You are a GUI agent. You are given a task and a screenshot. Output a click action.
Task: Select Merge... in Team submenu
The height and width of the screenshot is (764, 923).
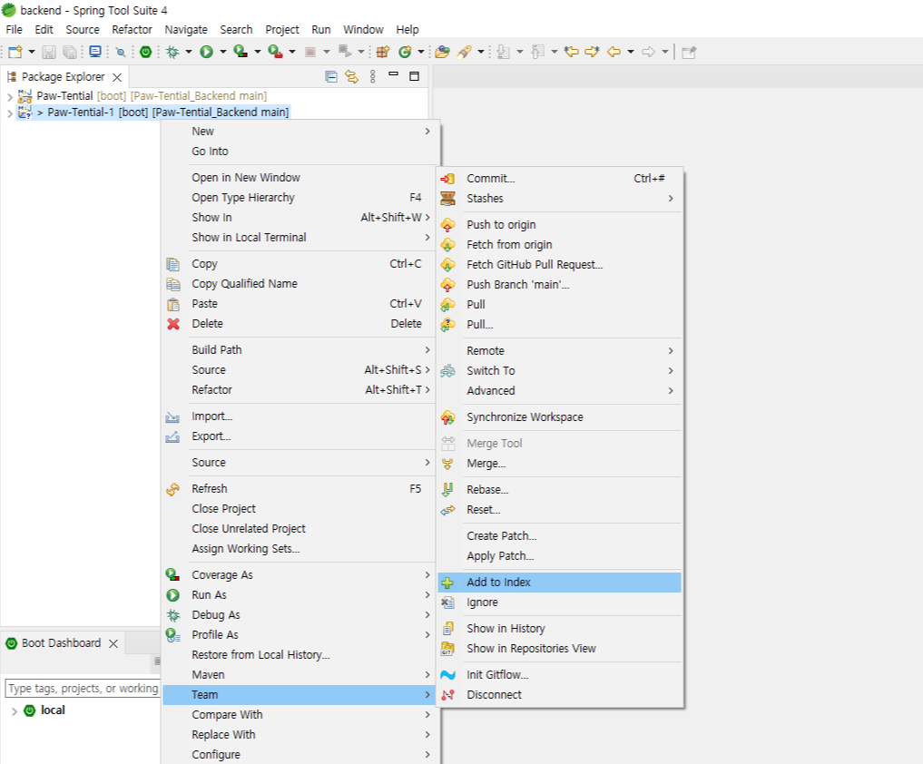[559, 464]
